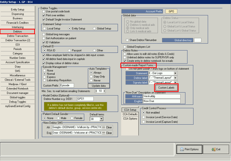Open the English SMS message editor ellipsis
231x161 pixels.
pos(104,133)
